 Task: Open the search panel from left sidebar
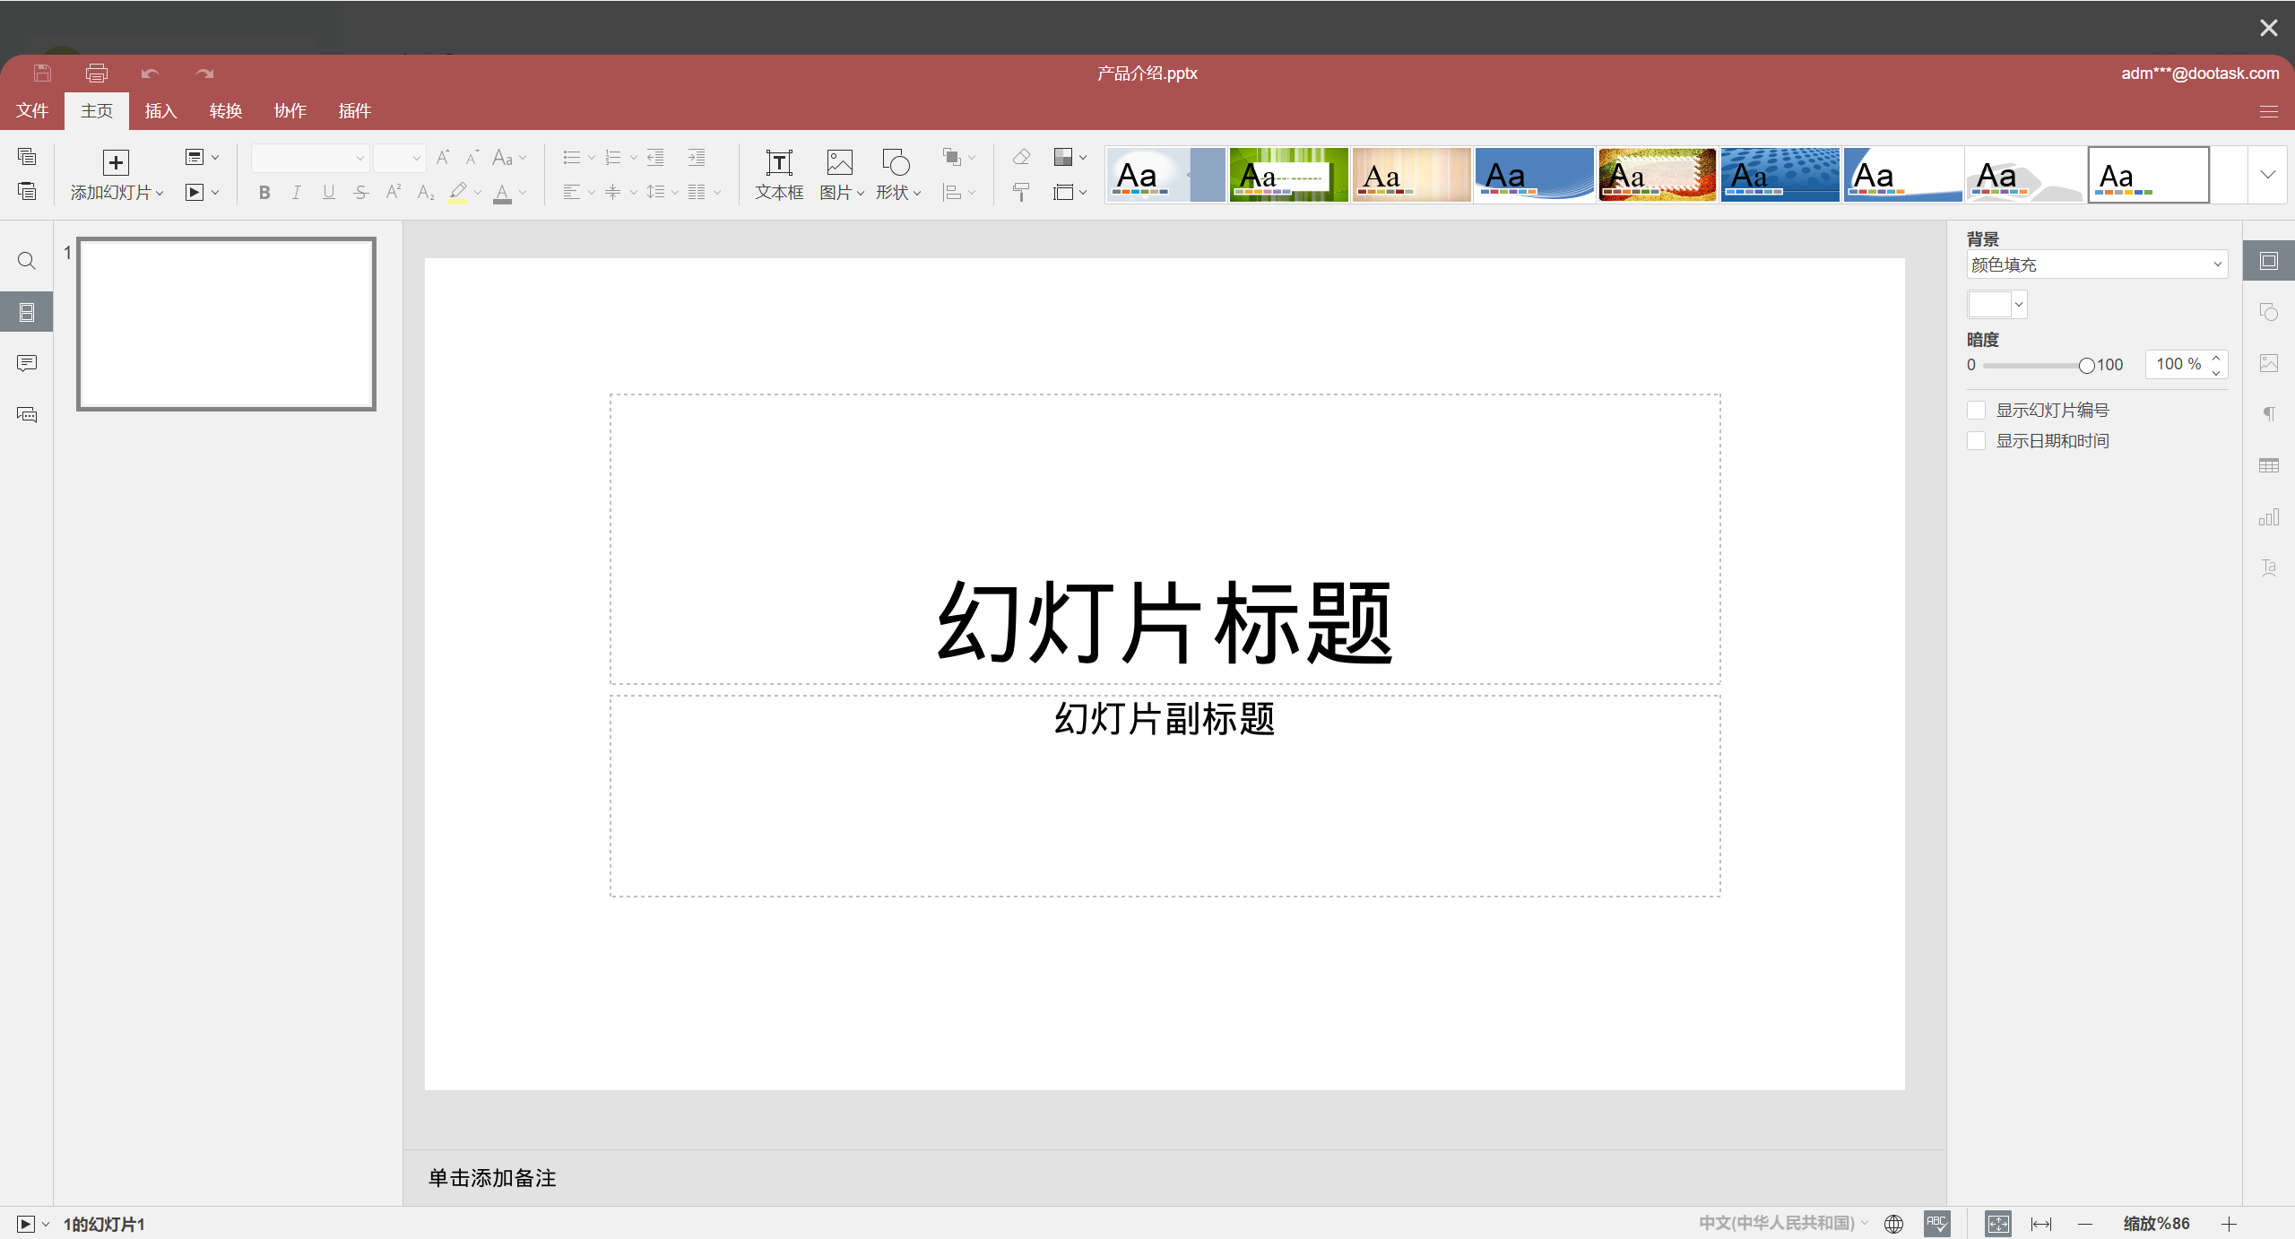tap(27, 261)
